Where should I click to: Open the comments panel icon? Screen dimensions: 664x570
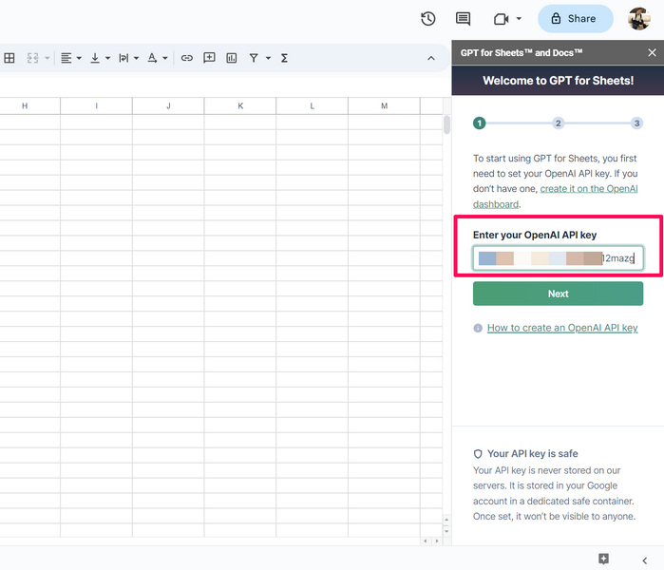[463, 19]
